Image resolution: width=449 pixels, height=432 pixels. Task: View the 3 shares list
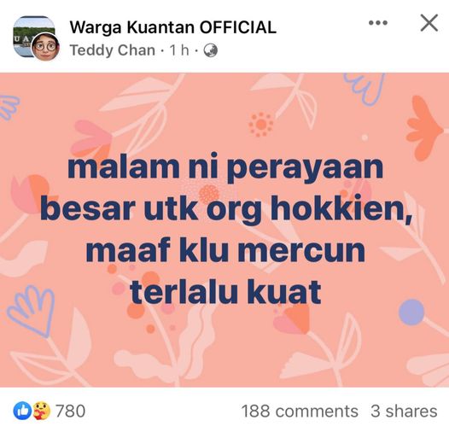404,412
